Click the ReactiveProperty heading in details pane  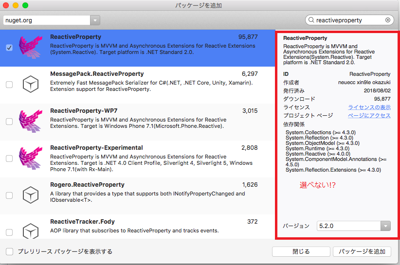(x=305, y=38)
